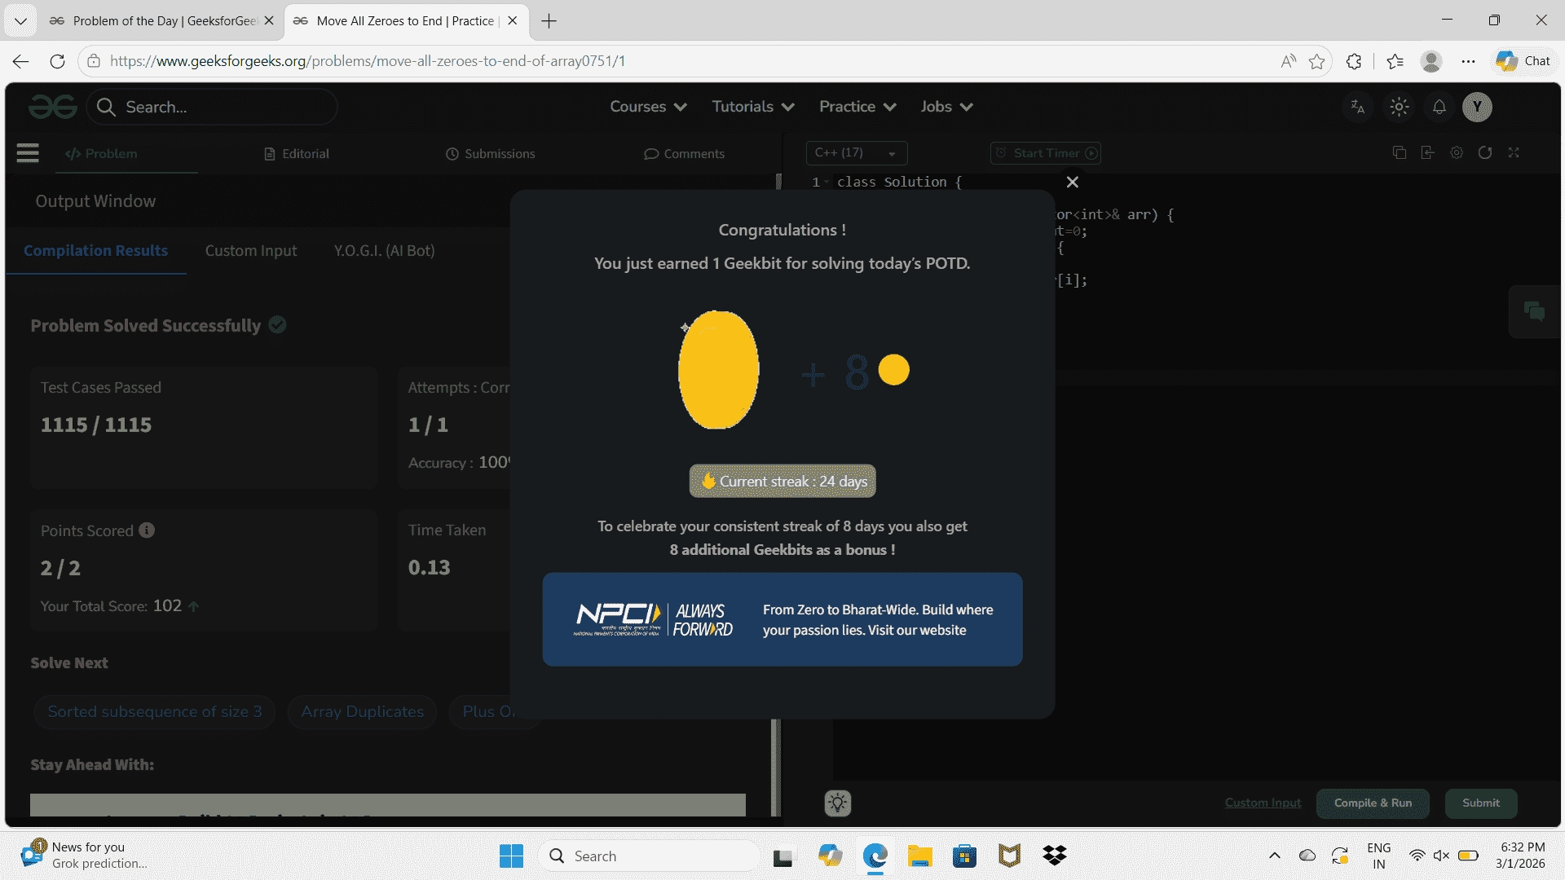Click the GeeksforGeeks logo
The height and width of the screenshot is (880, 1565).
point(53,107)
